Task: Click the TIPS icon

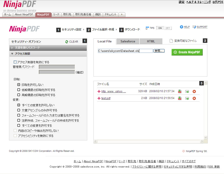Action: click(147, 28)
